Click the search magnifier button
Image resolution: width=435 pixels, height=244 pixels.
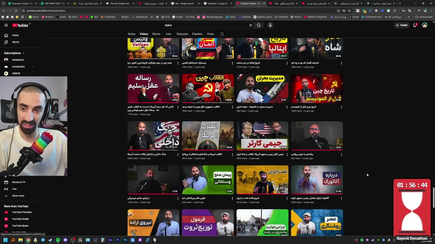[x=259, y=25]
